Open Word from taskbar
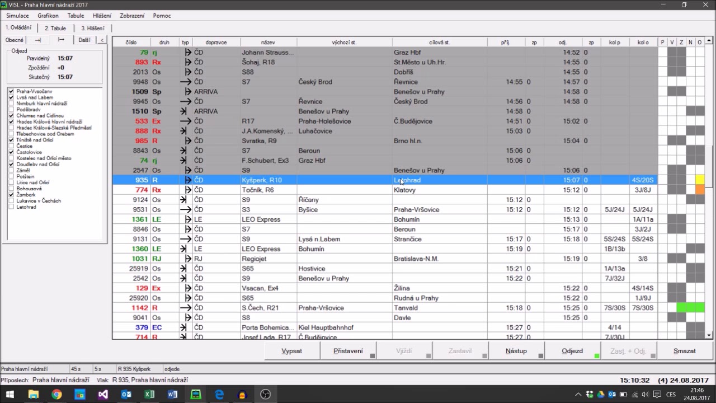Viewport: 716px width, 403px height. coord(172,395)
